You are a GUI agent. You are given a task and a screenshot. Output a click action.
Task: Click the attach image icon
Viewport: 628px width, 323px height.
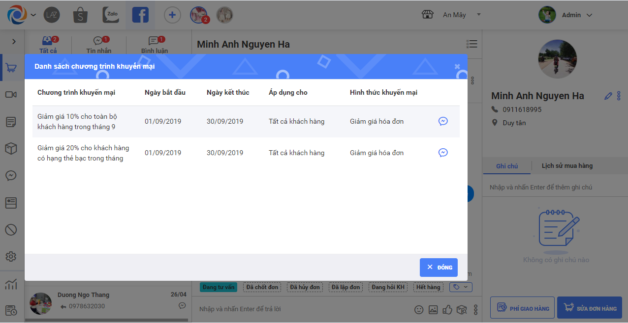click(433, 310)
